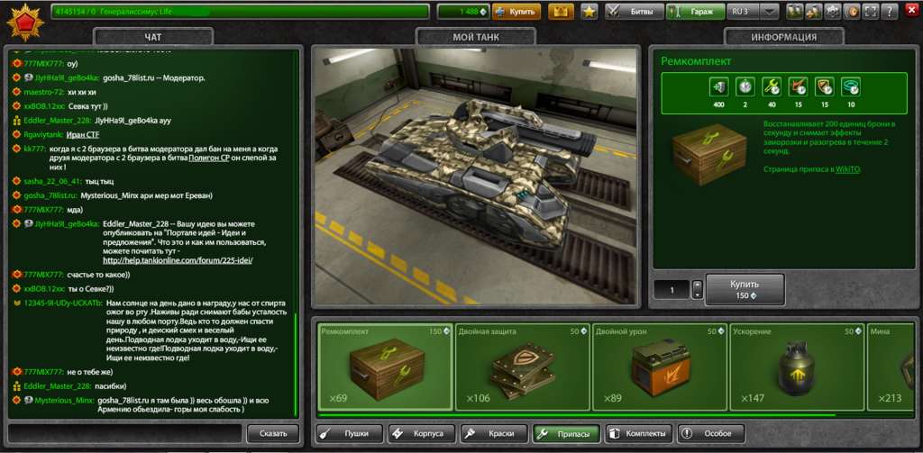Open the star achievements button
Viewport: 923px width, 453px height.
pos(589,11)
